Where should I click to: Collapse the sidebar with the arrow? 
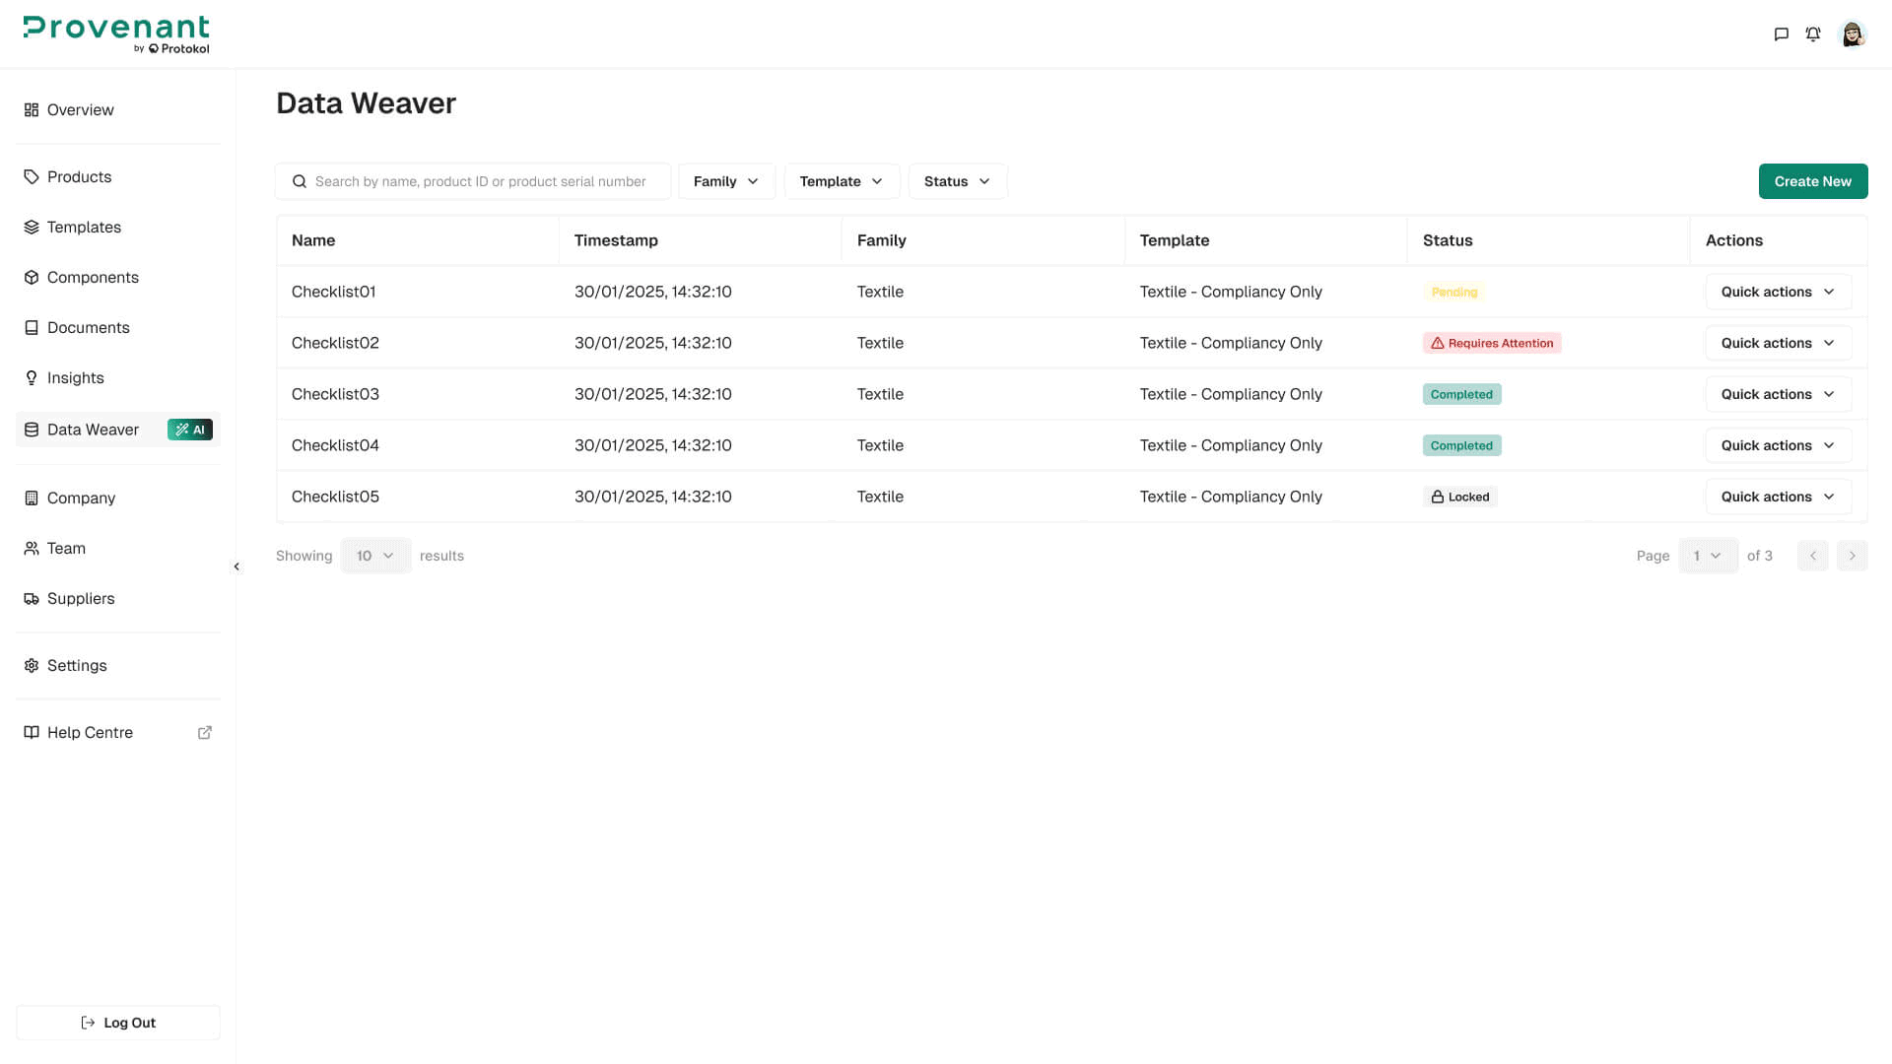tap(236, 566)
